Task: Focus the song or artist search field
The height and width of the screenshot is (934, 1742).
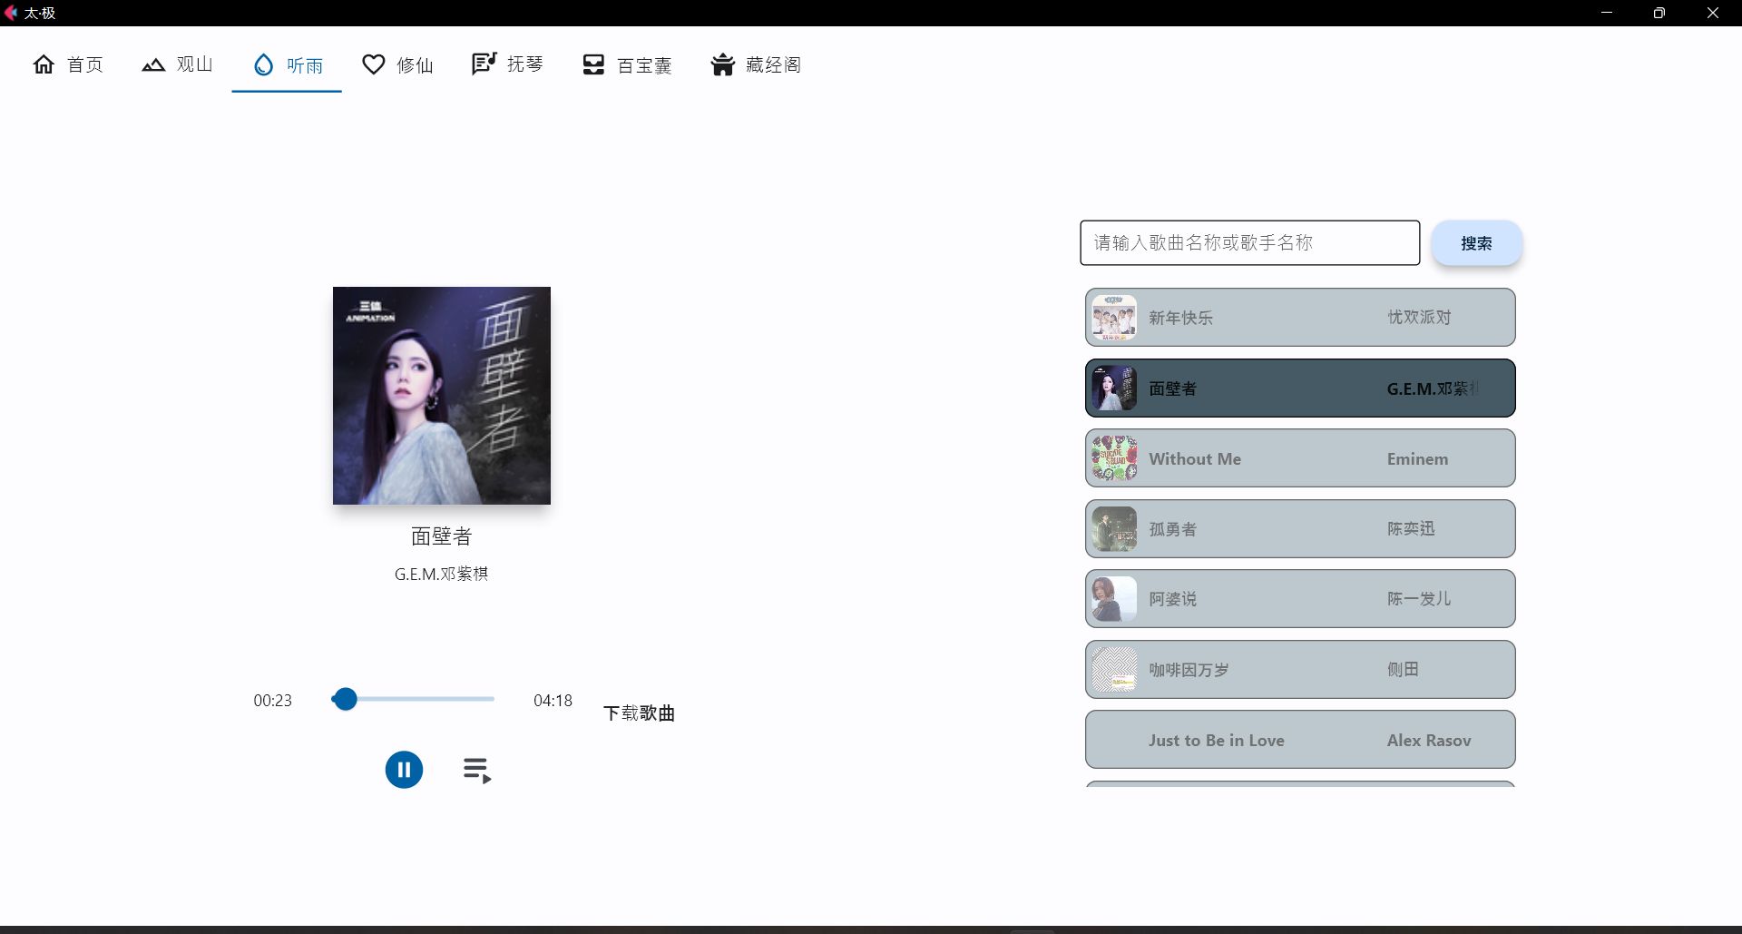Action: (1249, 242)
